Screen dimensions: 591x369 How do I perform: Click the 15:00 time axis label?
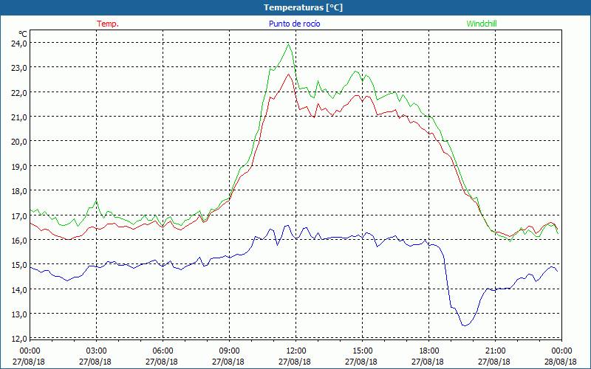[362, 351]
